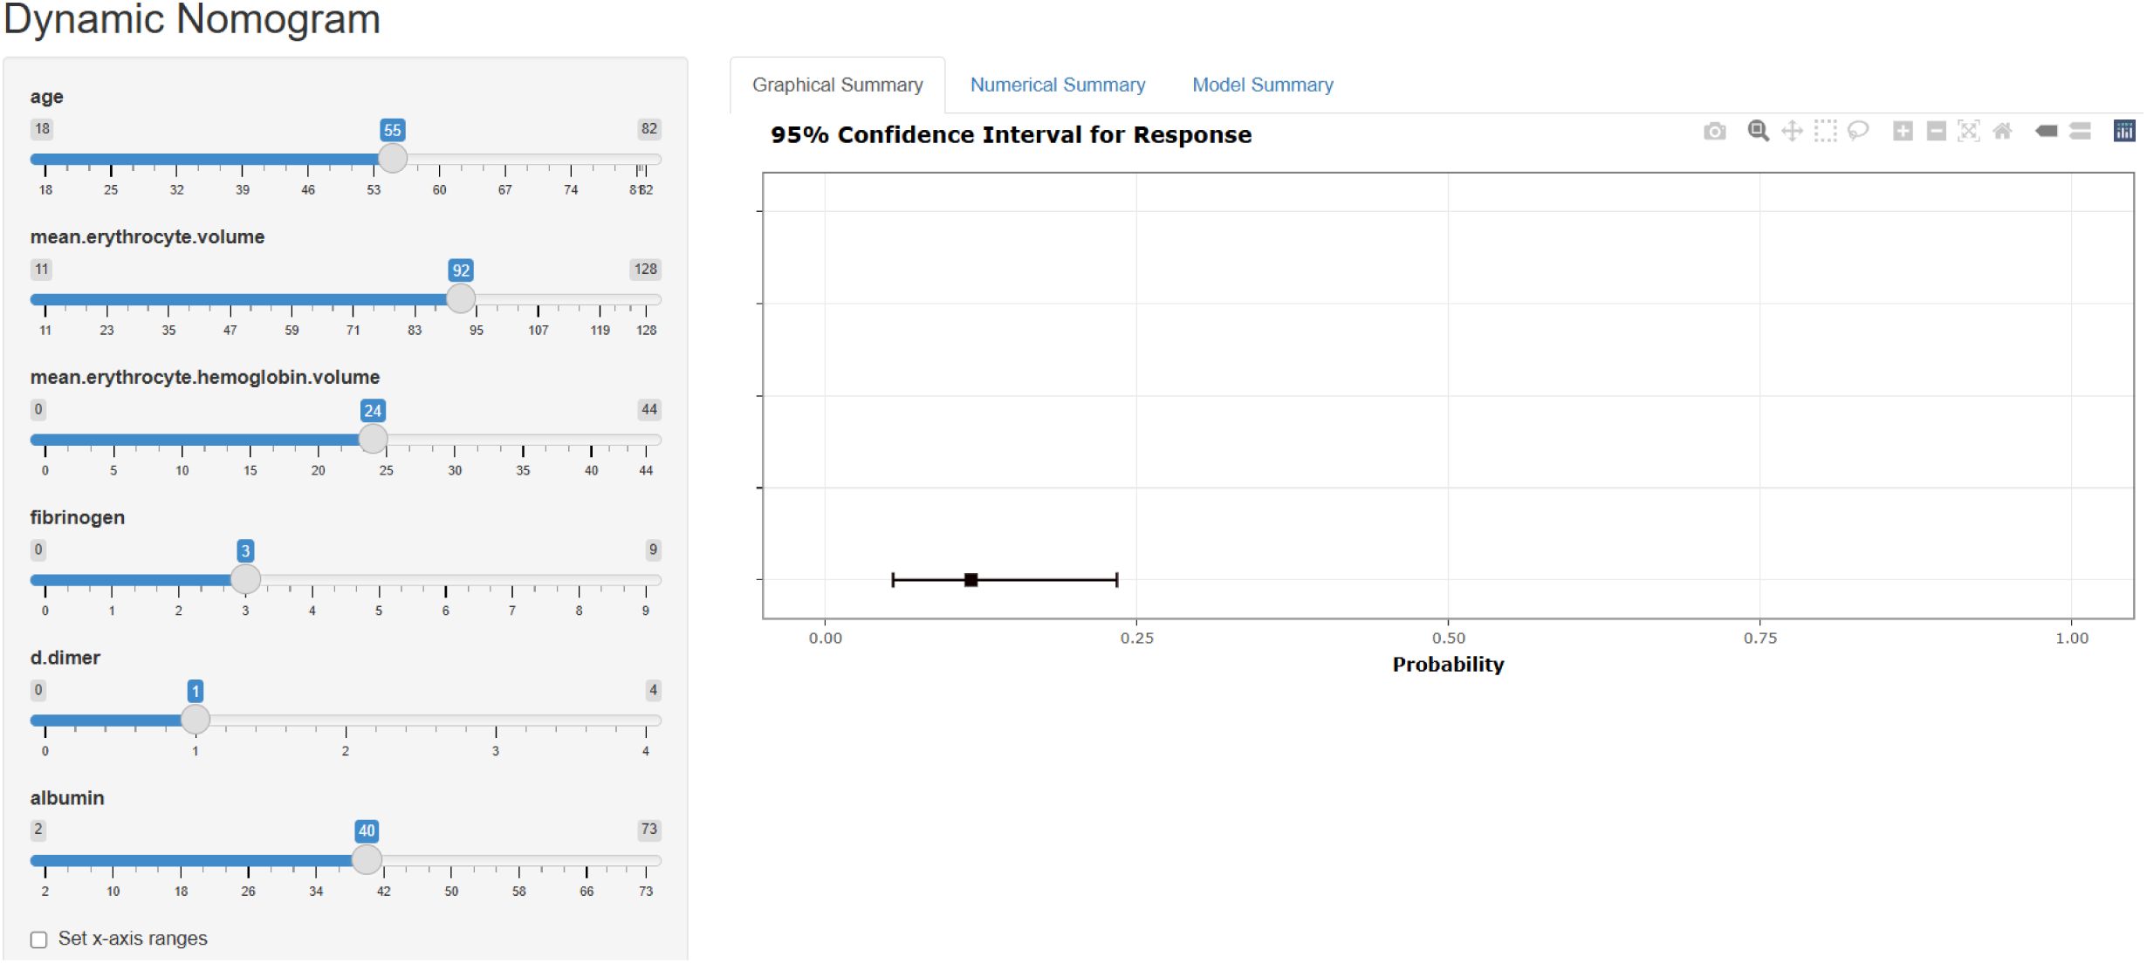Click the albumin maximum value 73 label
Viewport: 2147px width, 963px height.
pos(649,830)
